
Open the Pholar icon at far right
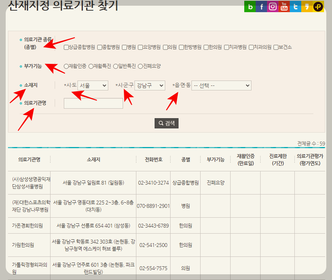pos(318,6)
